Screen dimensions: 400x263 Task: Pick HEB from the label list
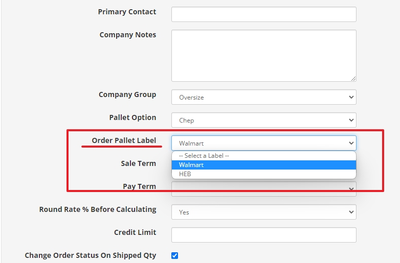click(263, 174)
